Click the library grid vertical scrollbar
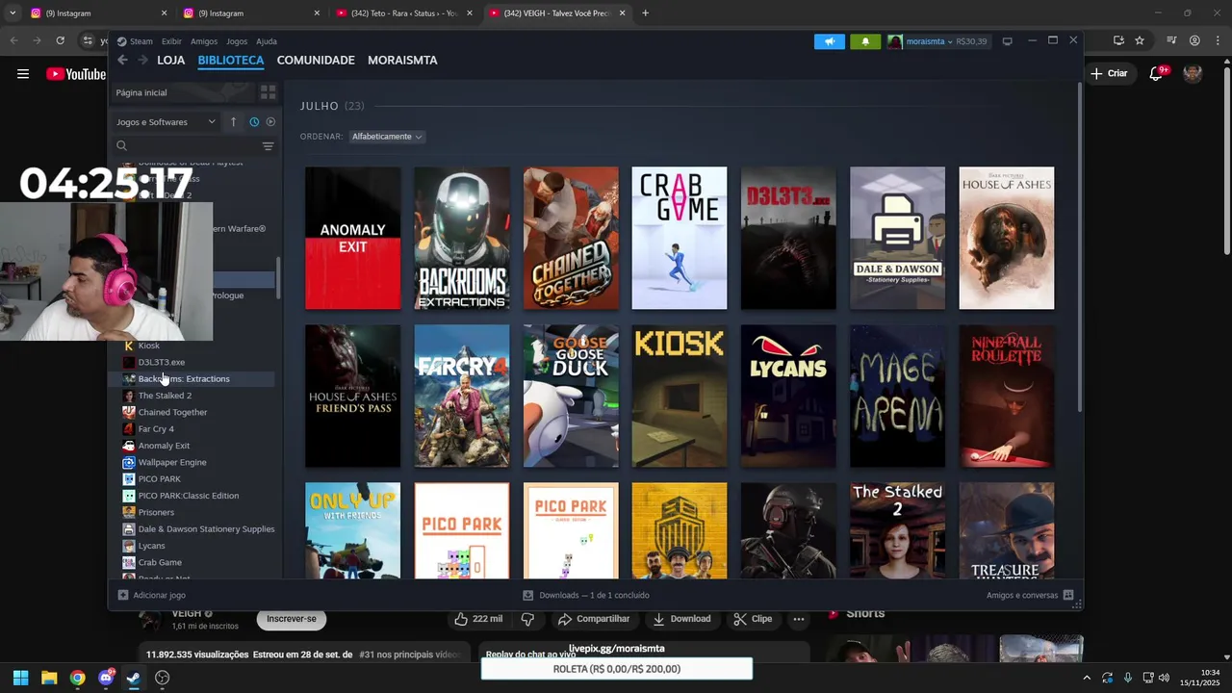1232x693 pixels. (1078, 248)
